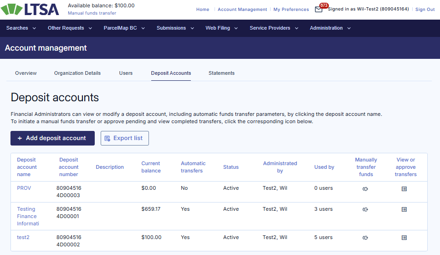Click the LTSA logo
The image size is (440, 255).
pyautogui.click(x=31, y=10)
